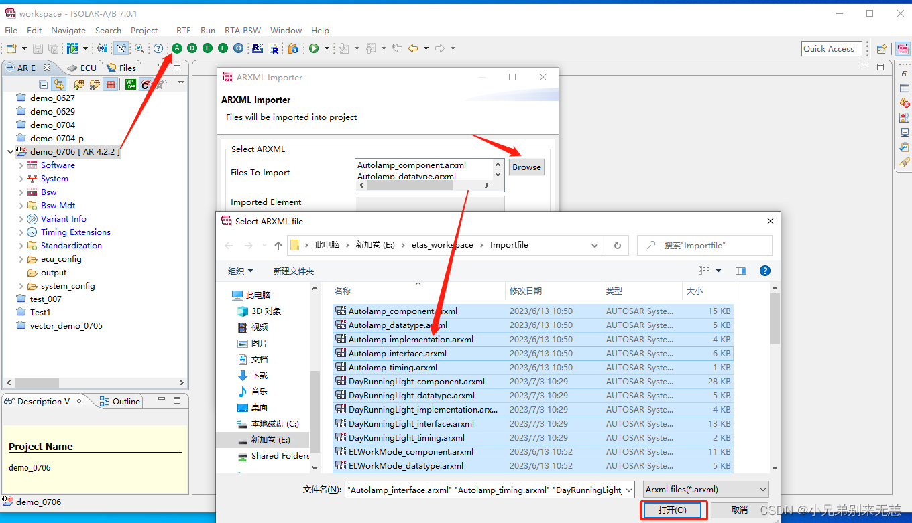Viewport: 912px width, 523px height.
Task: Open the RTE generator toolbar icon
Action: (x=259, y=48)
